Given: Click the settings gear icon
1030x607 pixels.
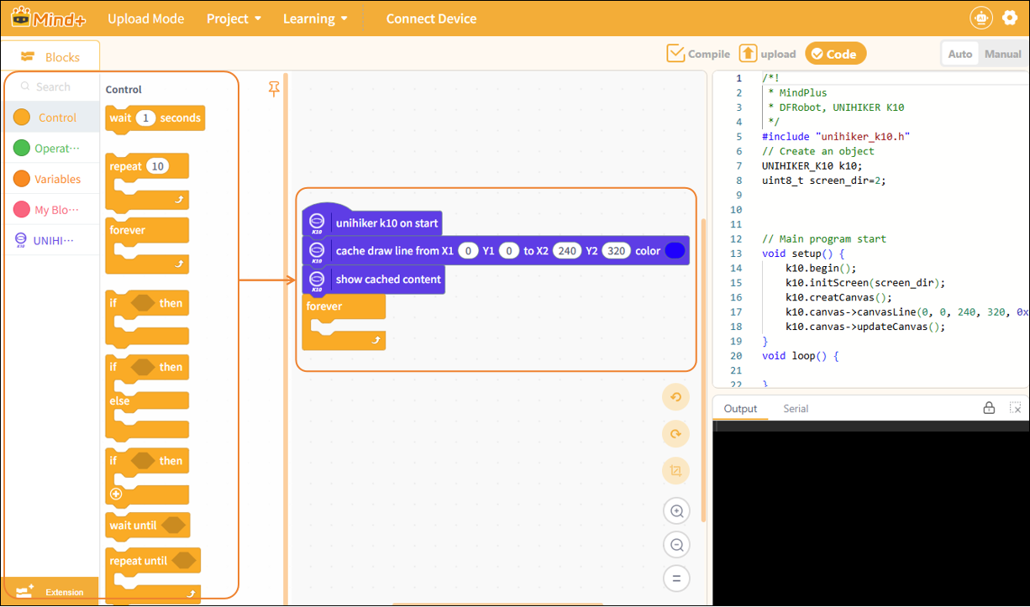Looking at the screenshot, I should 1010,18.
